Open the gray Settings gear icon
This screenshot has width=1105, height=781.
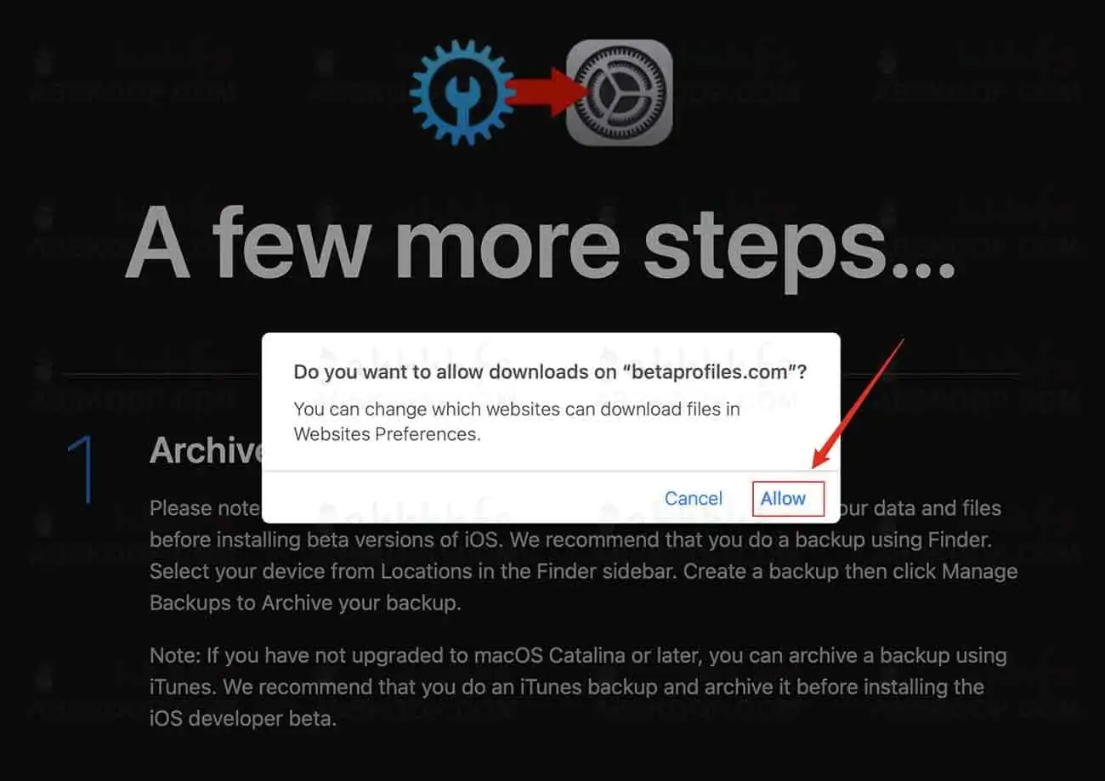620,93
